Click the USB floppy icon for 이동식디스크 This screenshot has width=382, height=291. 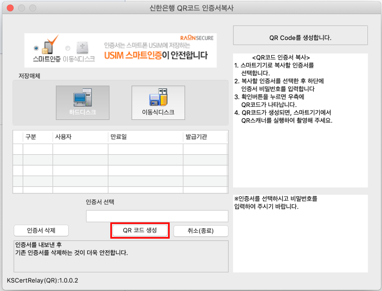click(158, 97)
